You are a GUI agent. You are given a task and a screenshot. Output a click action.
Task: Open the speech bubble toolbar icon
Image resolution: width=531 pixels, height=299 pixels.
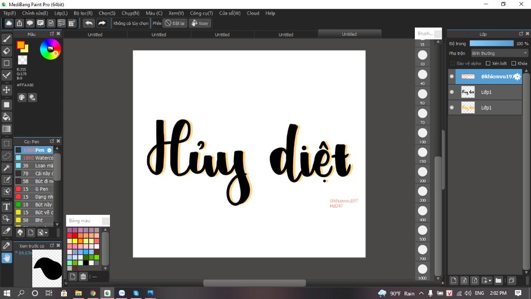coord(30,23)
